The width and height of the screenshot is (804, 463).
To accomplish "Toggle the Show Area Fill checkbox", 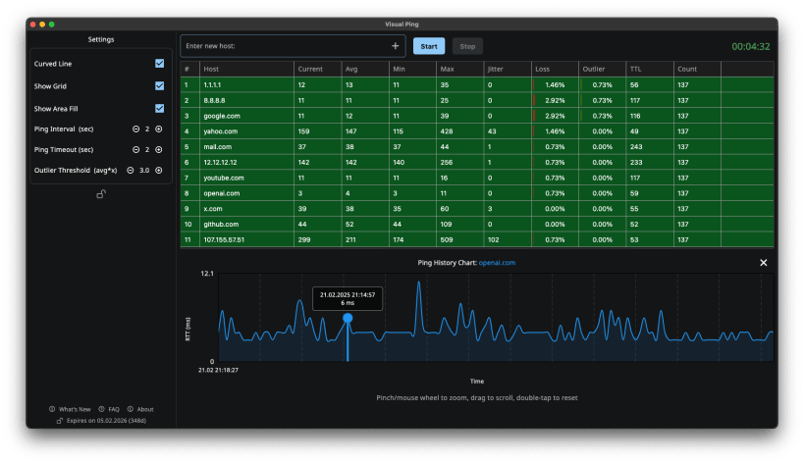I will [x=159, y=109].
